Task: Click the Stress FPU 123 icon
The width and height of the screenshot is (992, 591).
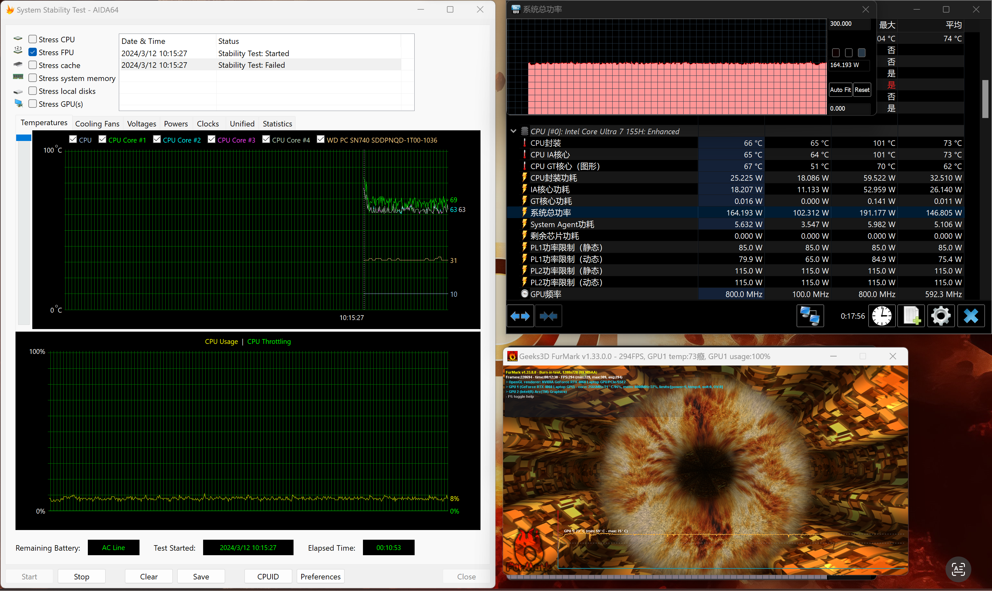Action: coord(18,51)
